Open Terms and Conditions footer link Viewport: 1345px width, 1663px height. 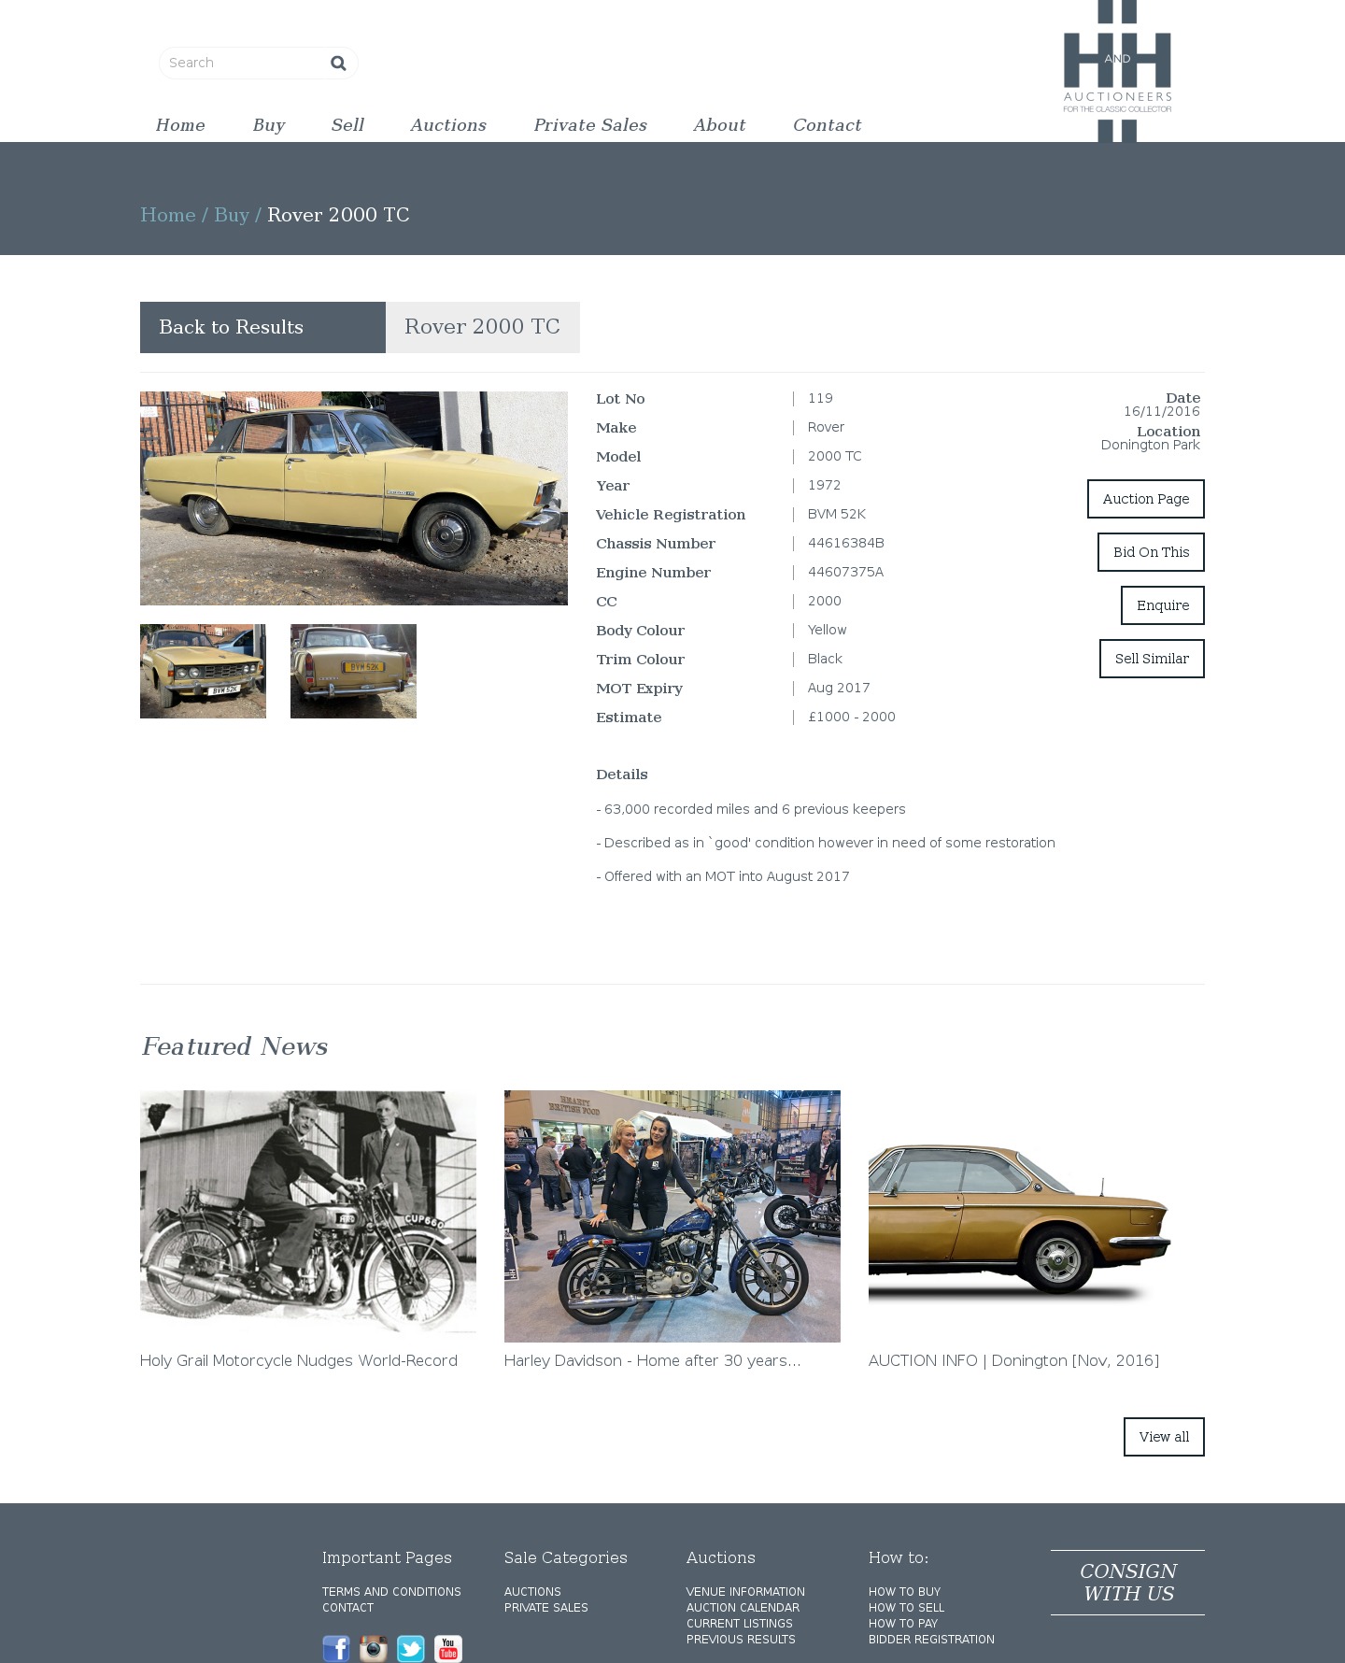pyautogui.click(x=391, y=1592)
